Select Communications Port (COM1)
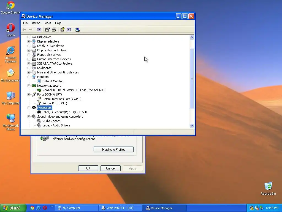The image size is (282, 212). pos(62,99)
